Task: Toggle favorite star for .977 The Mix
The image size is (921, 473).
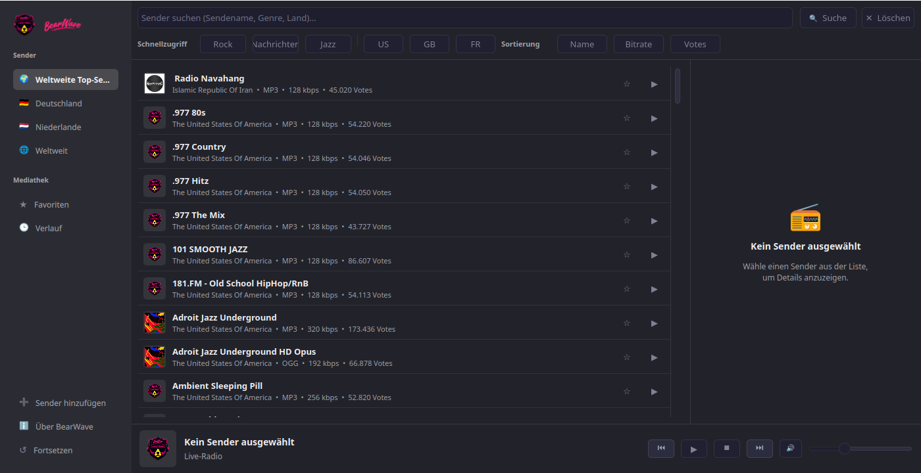Action: click(627, 221)
